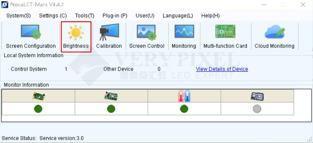Click the Other Device count value 0
Viewport: 313px width, 143px height.
[159, 69]
